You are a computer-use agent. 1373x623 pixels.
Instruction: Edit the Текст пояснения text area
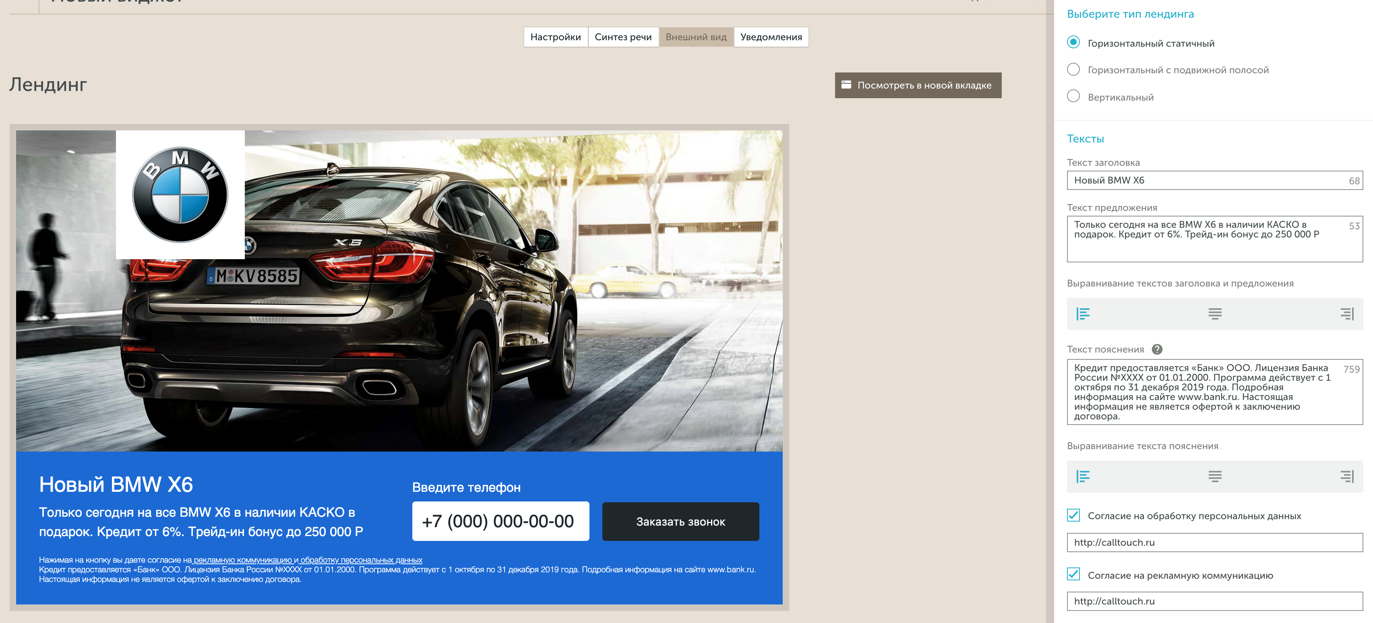[1215, 392]
